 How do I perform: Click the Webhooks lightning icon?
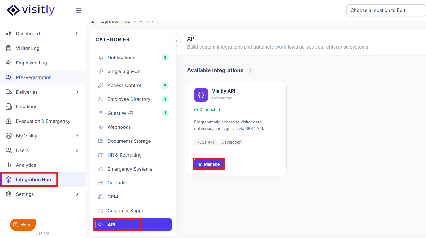pyautogui.click(x=101, y=127)
